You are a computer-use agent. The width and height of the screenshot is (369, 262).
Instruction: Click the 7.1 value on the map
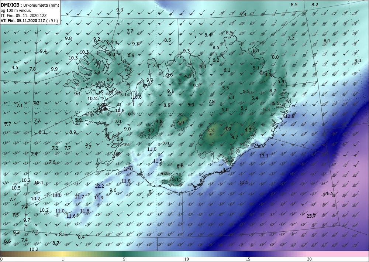[x=20, y=106]
